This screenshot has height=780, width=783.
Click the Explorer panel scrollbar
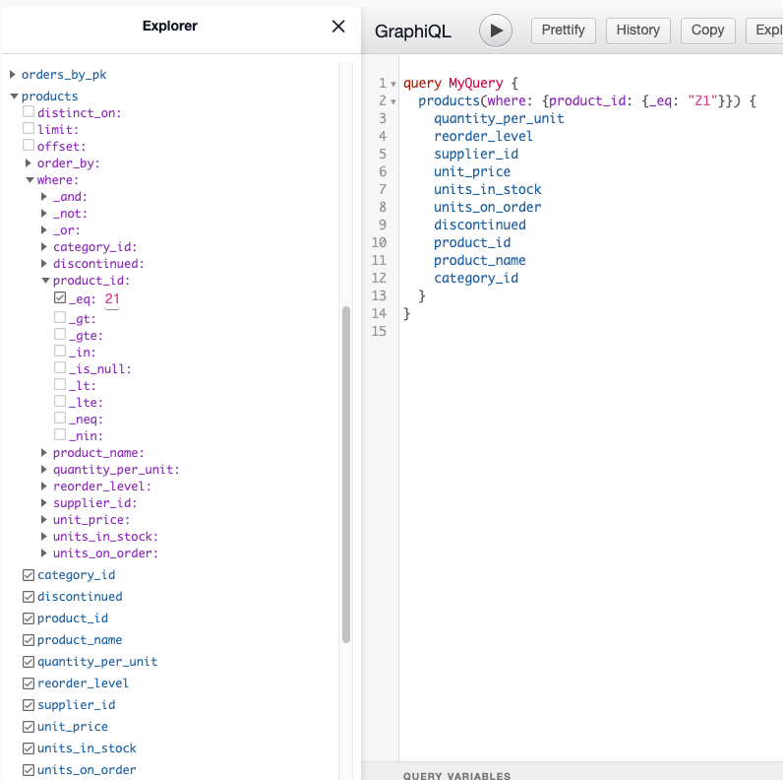pyautogui.click(x=345, y=473)
